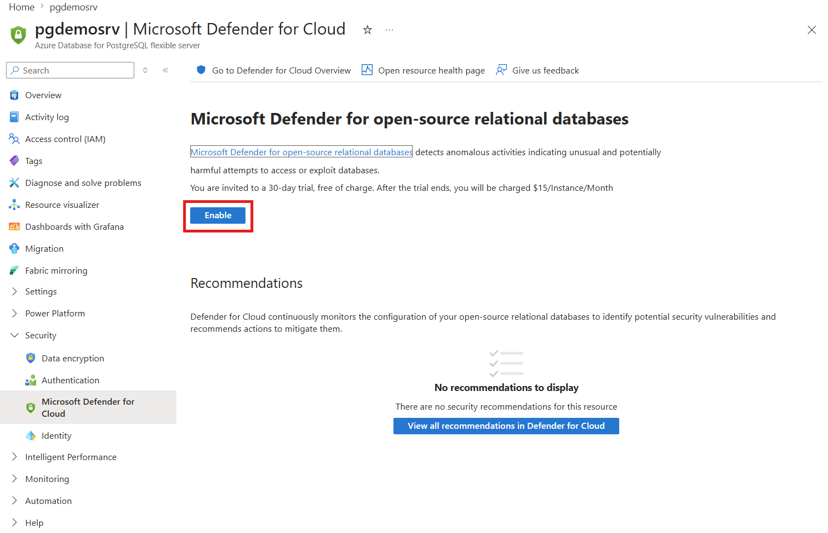This screenshot has width=828, height=533.
Task: Expand the Power Platform section
Action: tap(14, 314)
